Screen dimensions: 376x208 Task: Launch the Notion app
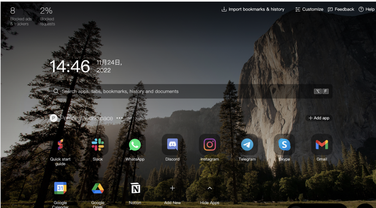135,188
